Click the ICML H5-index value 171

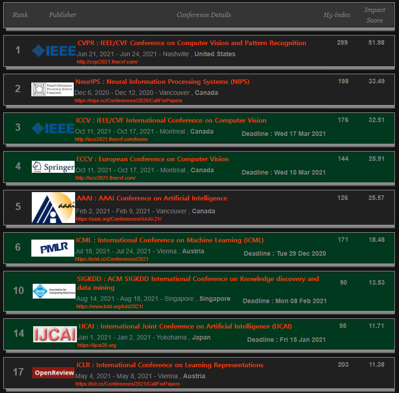(343, 240)
